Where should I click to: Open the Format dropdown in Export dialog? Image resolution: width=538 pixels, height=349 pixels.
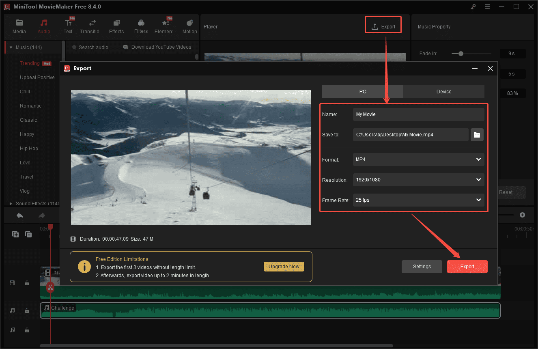[x=418, y=159]
